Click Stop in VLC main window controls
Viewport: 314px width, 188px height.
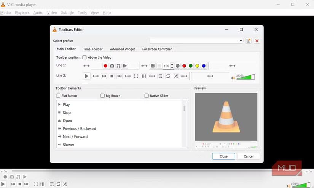pyautogui.click(x=20, y=184)
